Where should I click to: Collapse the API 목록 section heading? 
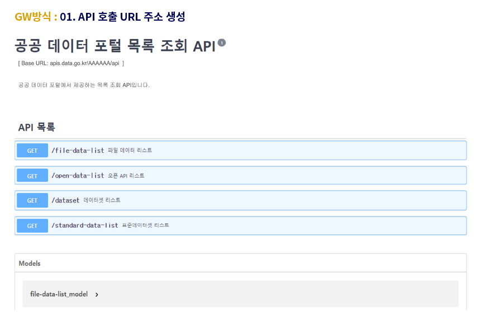pos(36,127)
